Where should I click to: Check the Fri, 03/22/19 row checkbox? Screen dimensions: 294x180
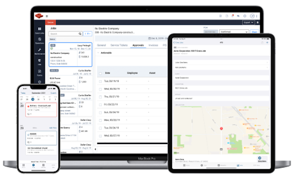point(100,105)
